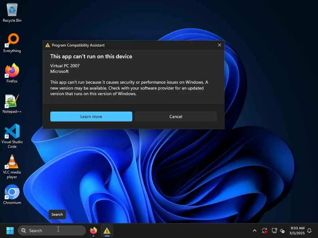Click the muted speaker tray icon
The width and height of the screenshot is (318, 238).
282,231
